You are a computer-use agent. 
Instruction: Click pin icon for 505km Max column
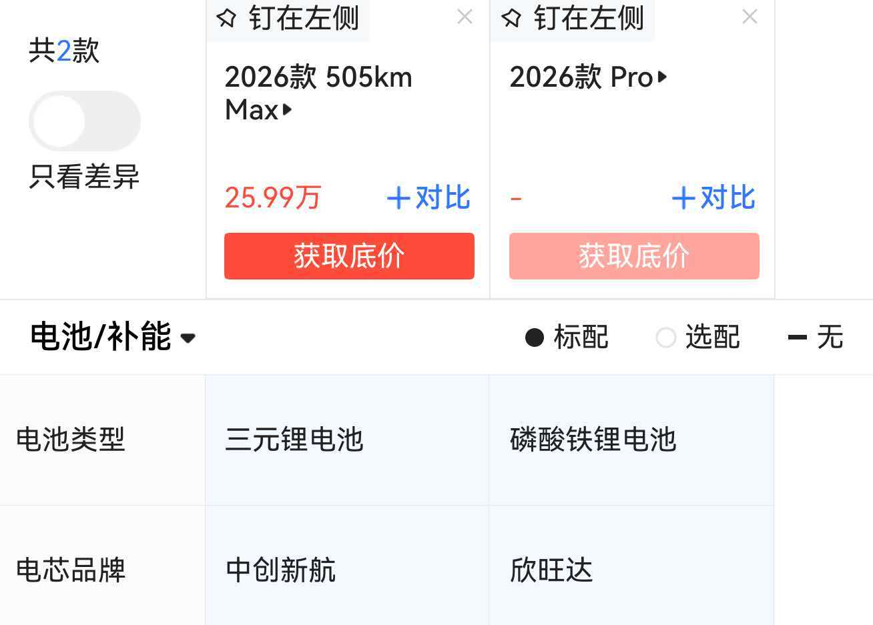click(227, 18)
